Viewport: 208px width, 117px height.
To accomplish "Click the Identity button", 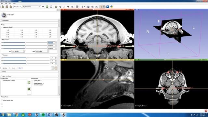I will pos(5,68).
